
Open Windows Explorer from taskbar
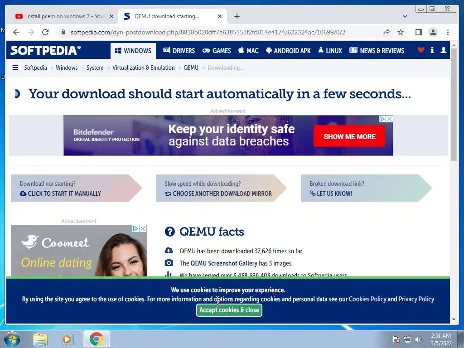pos(40,339)
